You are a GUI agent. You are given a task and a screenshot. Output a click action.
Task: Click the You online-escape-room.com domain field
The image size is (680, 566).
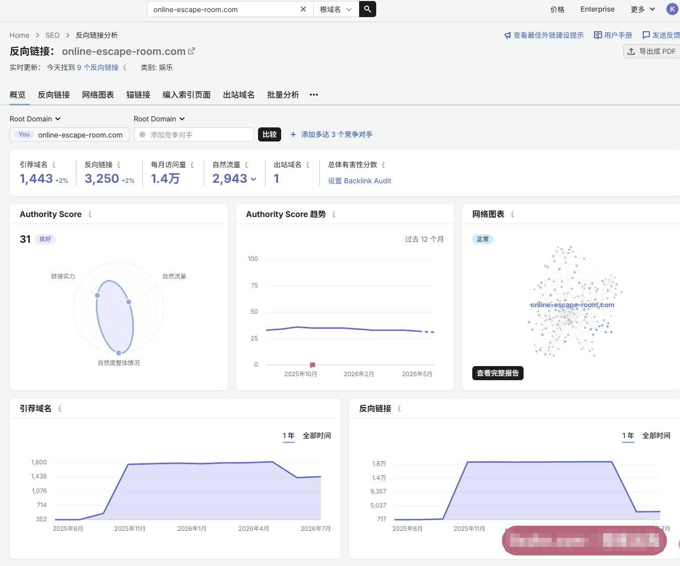[x=69, y=134]
